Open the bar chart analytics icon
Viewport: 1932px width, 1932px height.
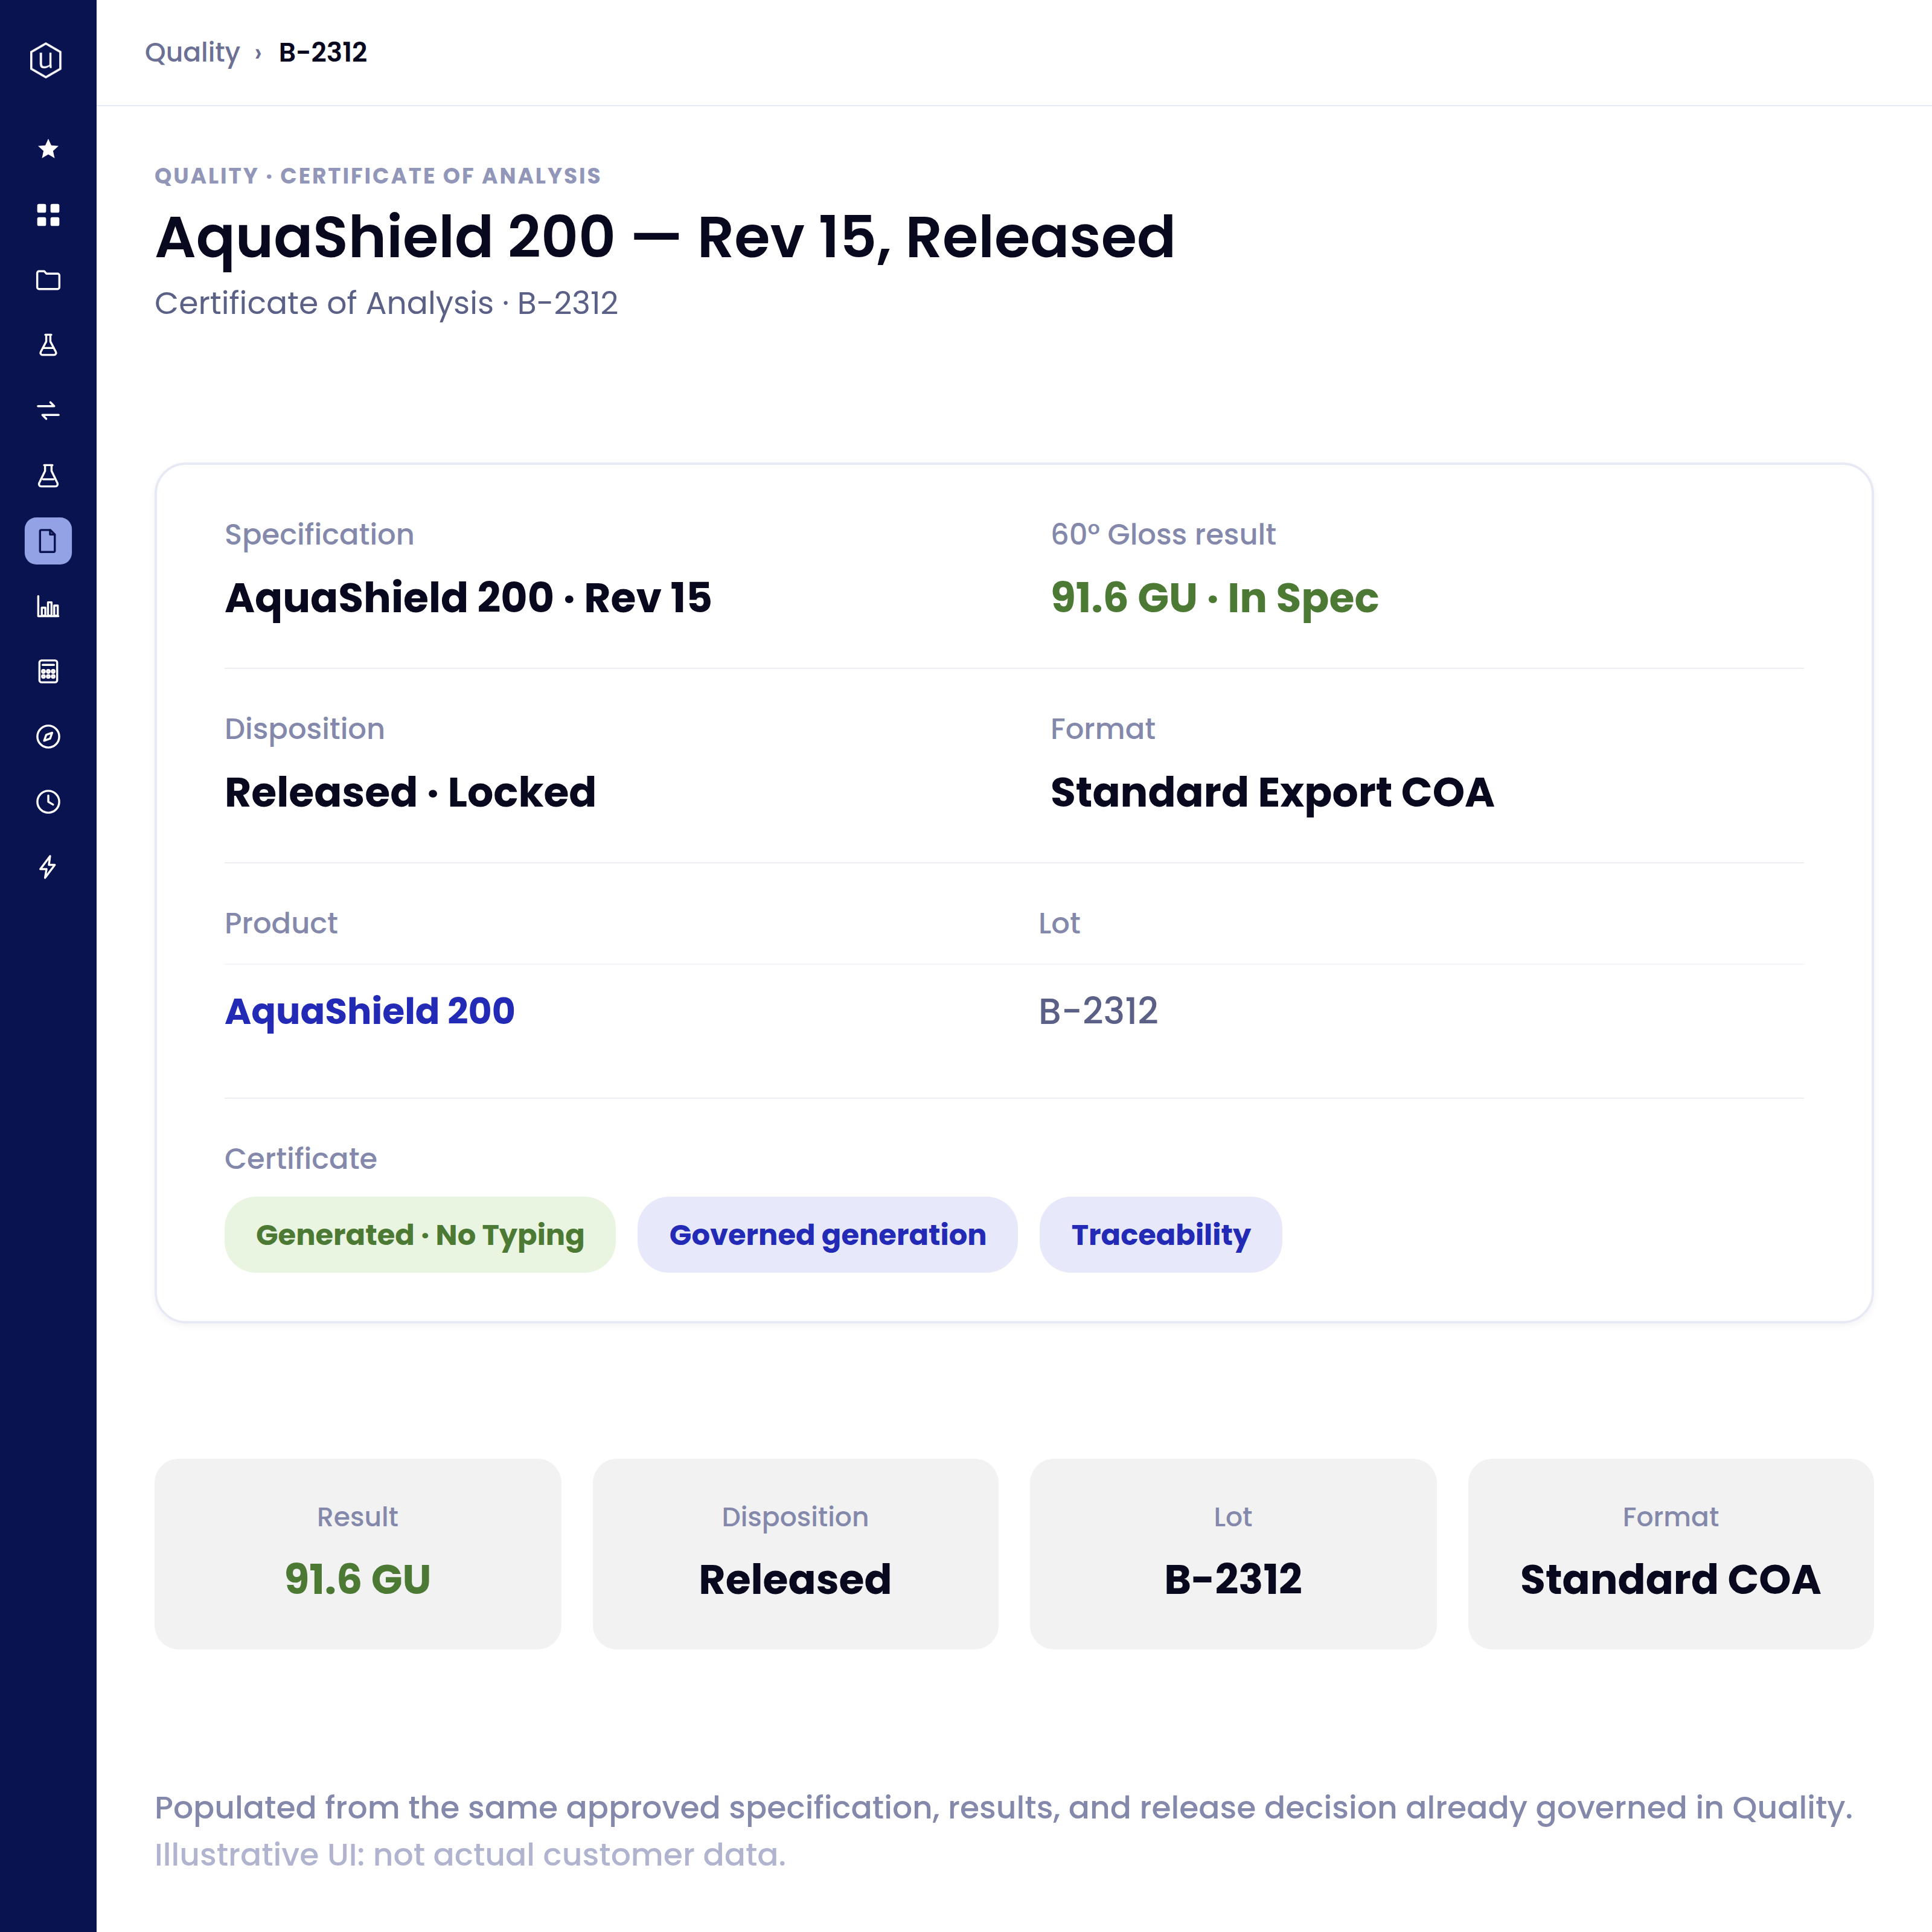point(48,607)
